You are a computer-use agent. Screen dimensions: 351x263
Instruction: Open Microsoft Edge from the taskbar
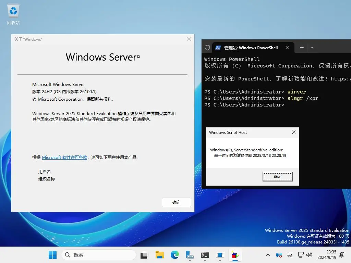pyautogui.click(x=175, y=255)
